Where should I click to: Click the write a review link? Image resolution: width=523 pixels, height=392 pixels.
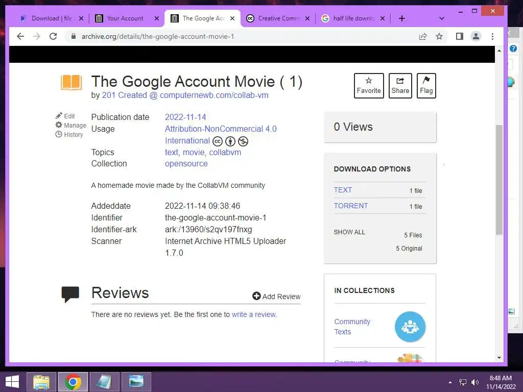pos(254,314)
